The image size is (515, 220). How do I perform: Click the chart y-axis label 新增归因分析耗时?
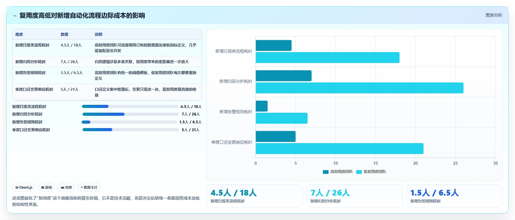[x=236, y=81]
